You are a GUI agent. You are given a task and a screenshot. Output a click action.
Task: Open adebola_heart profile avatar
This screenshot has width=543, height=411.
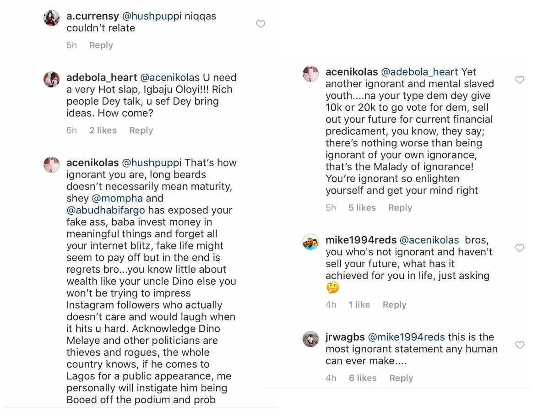51,79
